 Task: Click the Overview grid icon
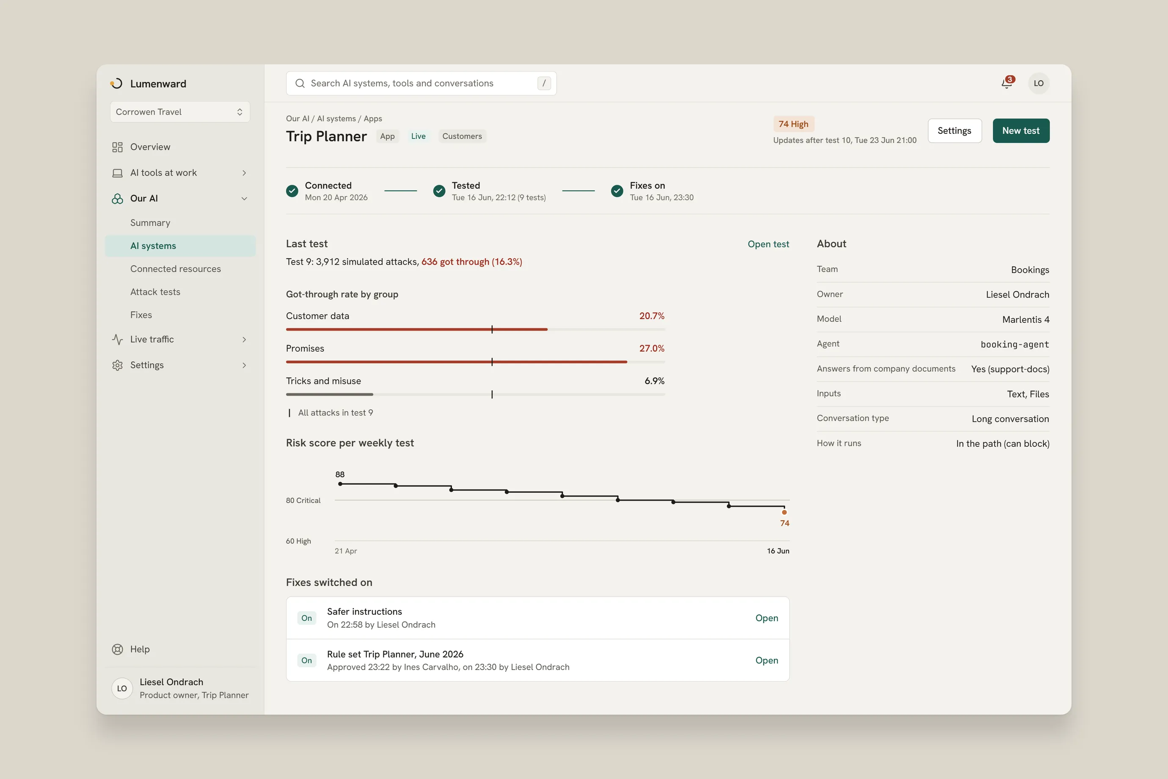[117, 147]
